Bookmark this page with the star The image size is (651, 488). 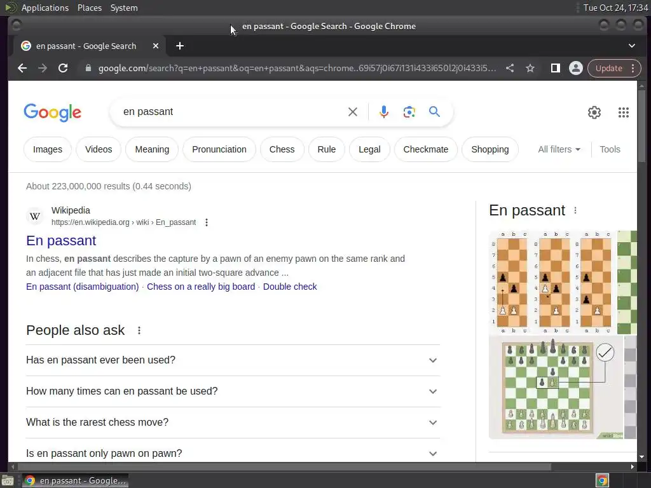(530, 68)
